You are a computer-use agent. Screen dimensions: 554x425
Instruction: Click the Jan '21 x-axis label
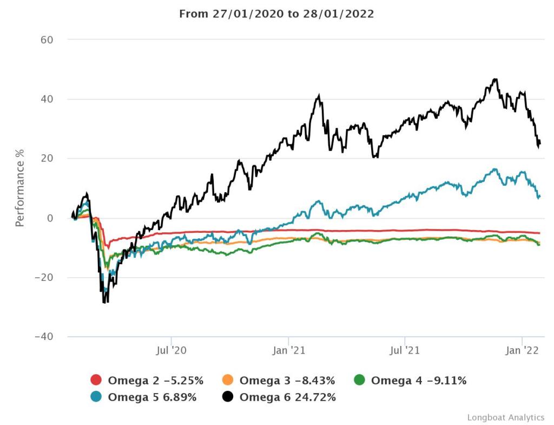[x=289, y=351]
